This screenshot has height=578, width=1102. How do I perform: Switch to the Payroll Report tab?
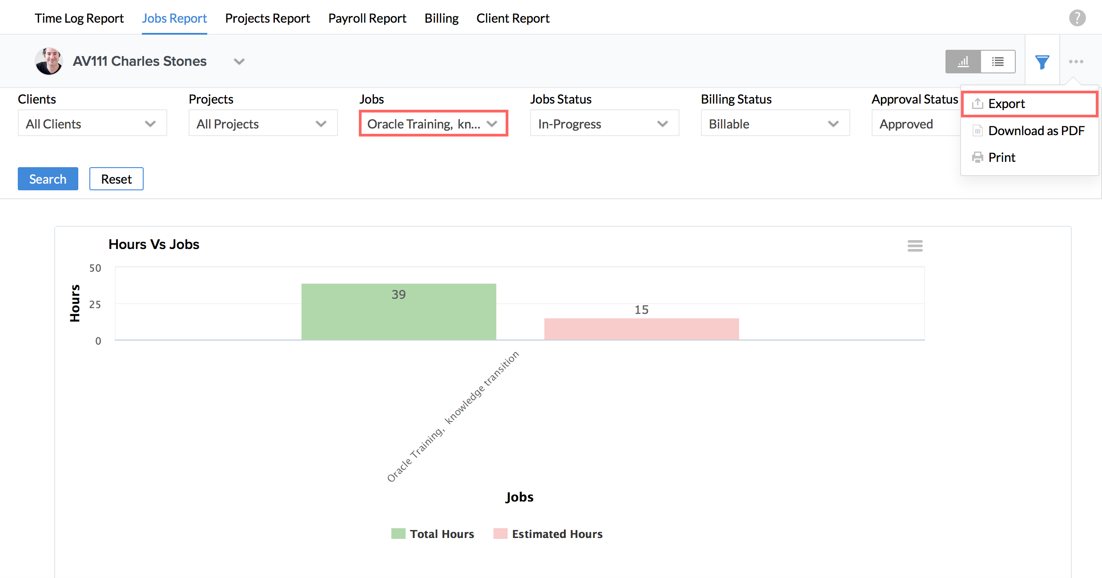(x=367, y=18)
